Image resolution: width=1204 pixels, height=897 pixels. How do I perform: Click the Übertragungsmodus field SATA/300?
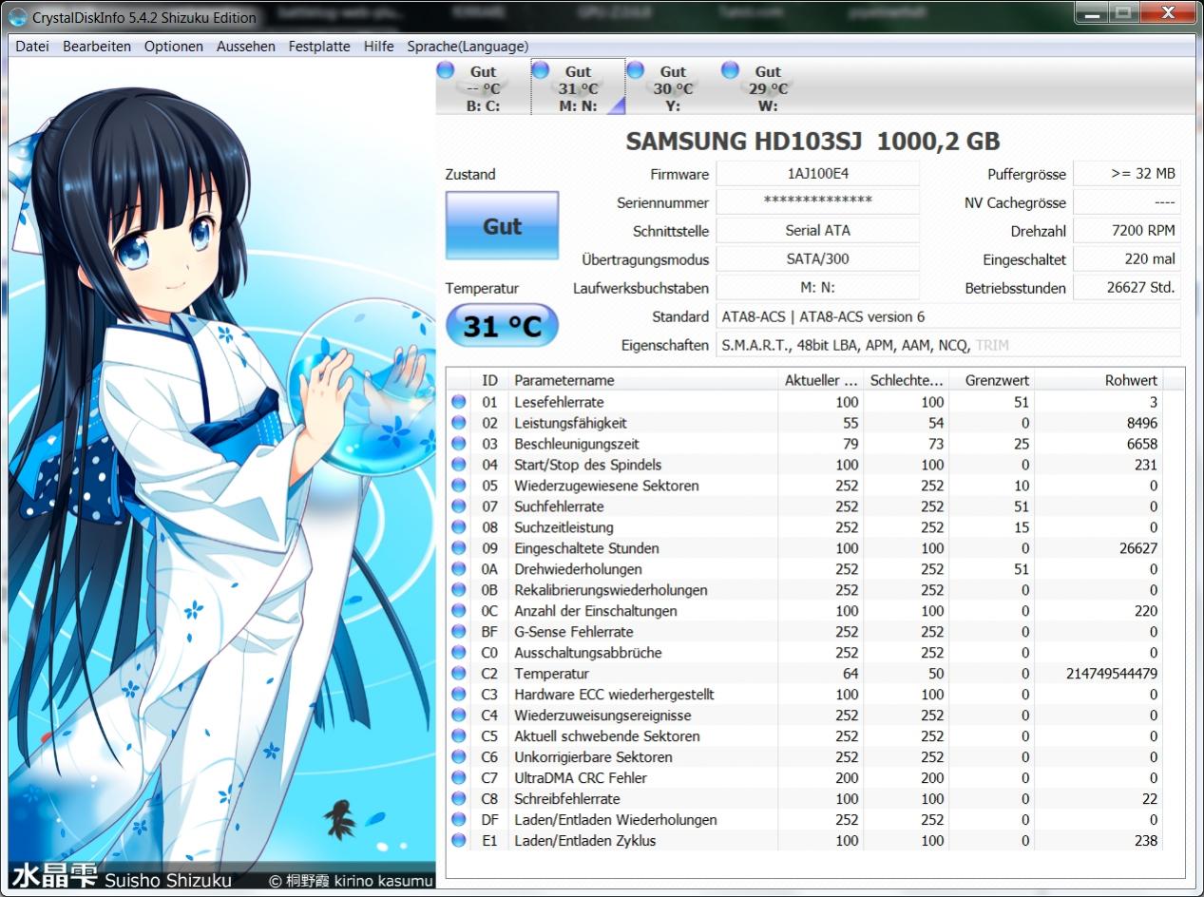point(817,259)
